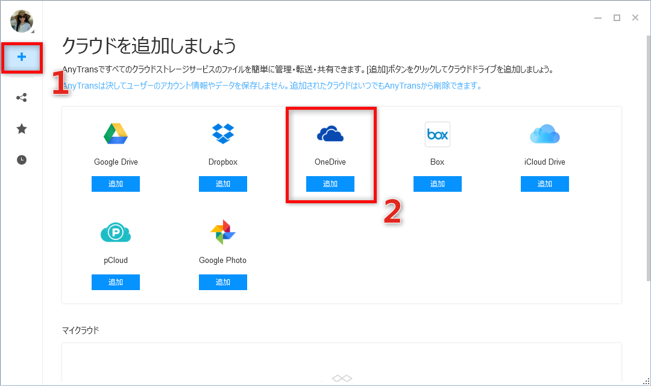Maximize the AnyTrans window
This screenshot has width=651, height=386.
pos(617,18)
